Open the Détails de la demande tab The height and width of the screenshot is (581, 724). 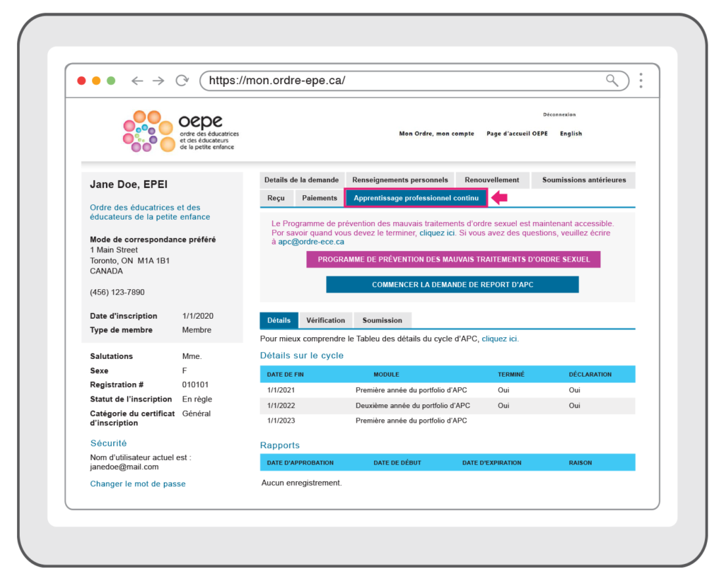tap(301, 180)
